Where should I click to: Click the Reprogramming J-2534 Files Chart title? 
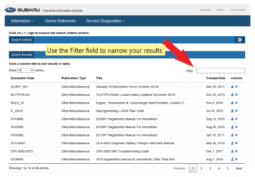coord(120,111)
